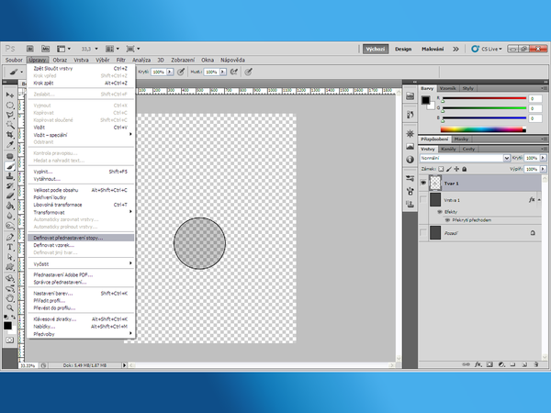Screen dimensions: 551x413
Task: Switch to the Kanály tab
Action: point(449,148)
